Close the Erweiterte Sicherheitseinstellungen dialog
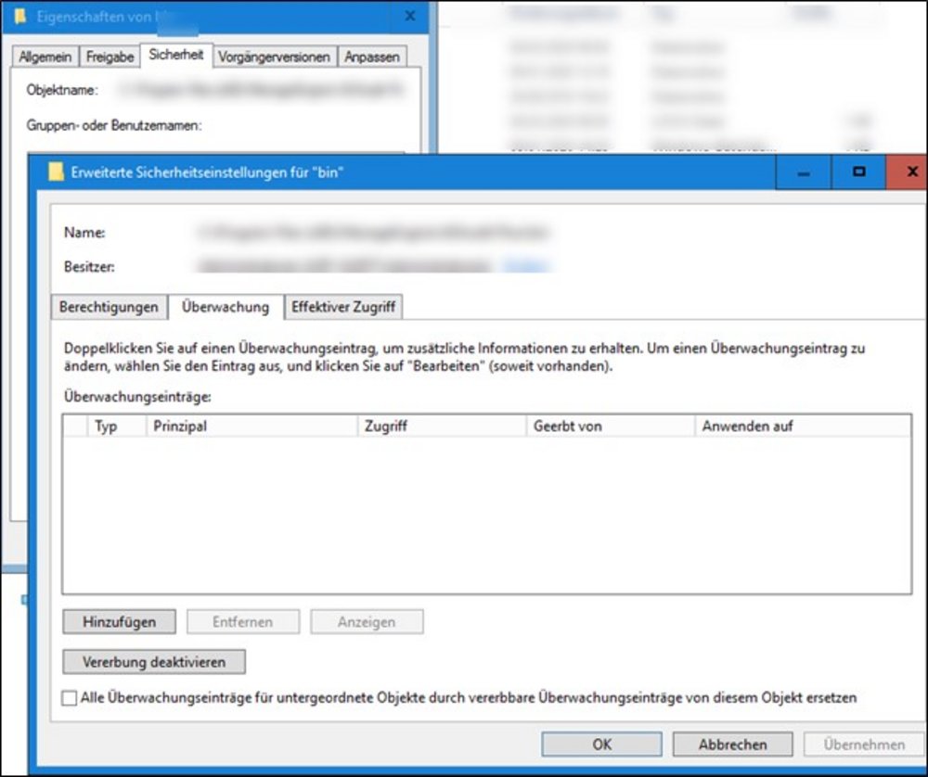 (x=912, y=172)
